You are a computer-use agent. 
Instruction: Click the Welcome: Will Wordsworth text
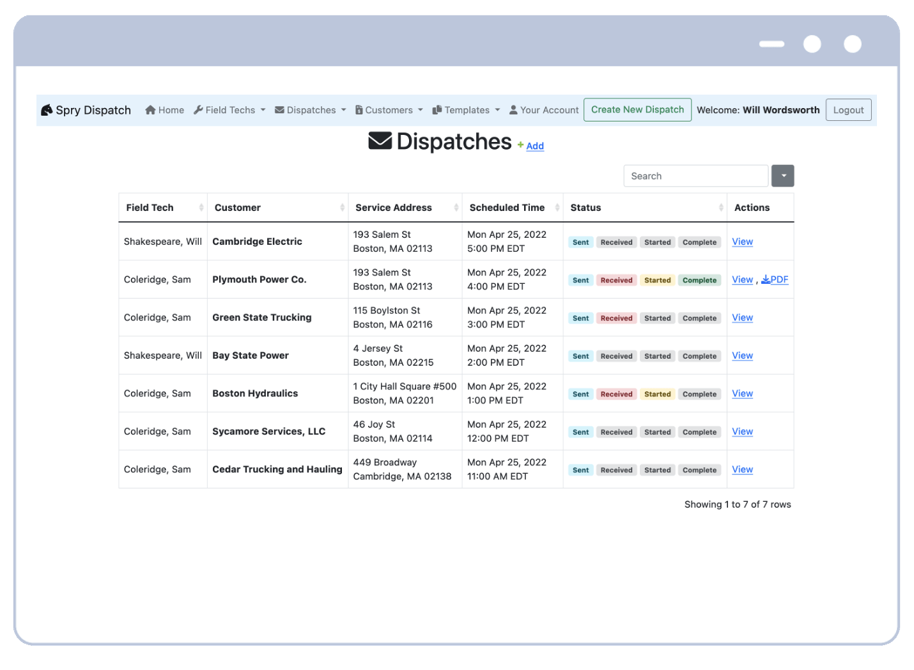(758, 110)
